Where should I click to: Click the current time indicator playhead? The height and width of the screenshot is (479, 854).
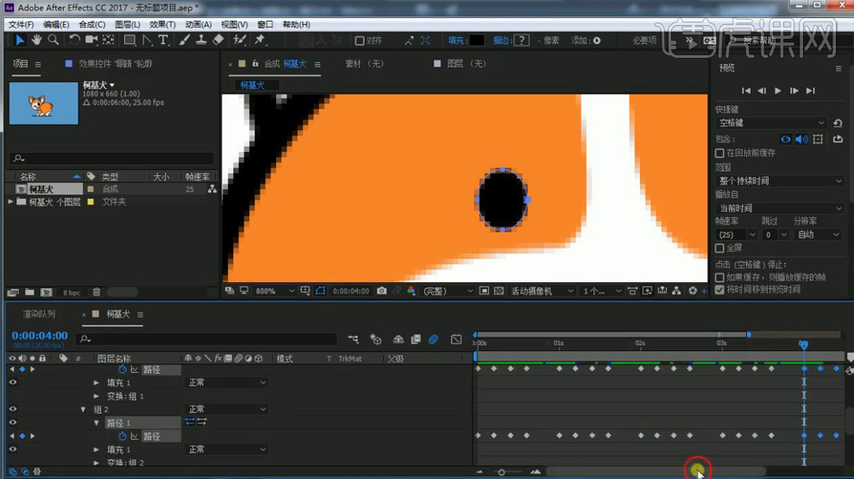[x=803, y=344]
